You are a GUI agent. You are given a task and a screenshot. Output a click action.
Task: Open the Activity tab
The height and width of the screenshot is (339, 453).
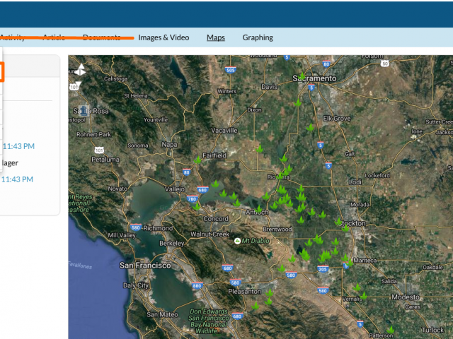[x=12, y=37]
